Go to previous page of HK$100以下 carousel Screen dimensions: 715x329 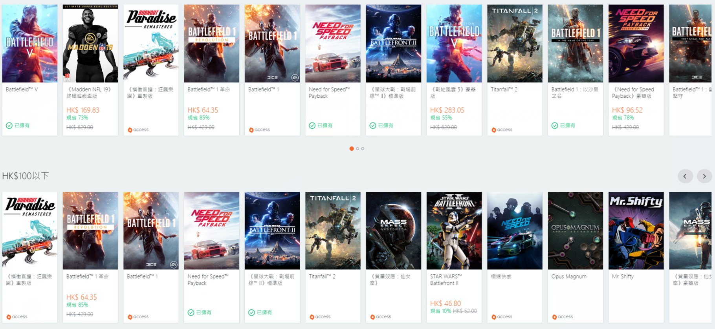pyautogui.click(x=685, y=176)
